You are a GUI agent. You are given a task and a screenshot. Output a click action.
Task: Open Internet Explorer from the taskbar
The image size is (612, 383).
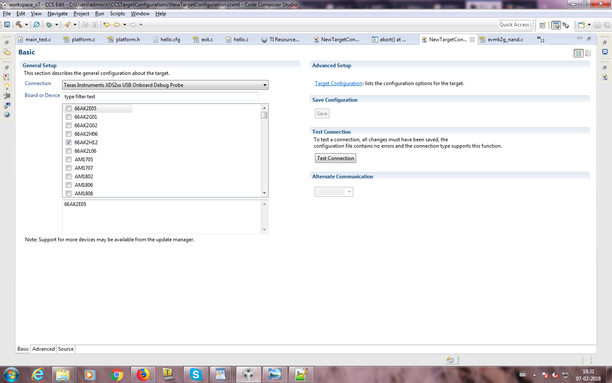click(x=38, y=374)
